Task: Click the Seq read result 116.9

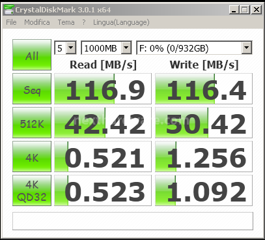Action: [103, 89]
